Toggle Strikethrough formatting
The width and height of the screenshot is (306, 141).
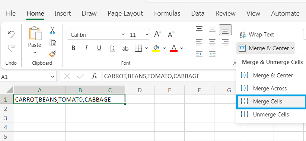pos(125,49)
